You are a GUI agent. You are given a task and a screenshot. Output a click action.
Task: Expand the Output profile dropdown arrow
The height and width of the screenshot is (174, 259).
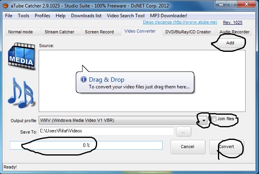204,121
